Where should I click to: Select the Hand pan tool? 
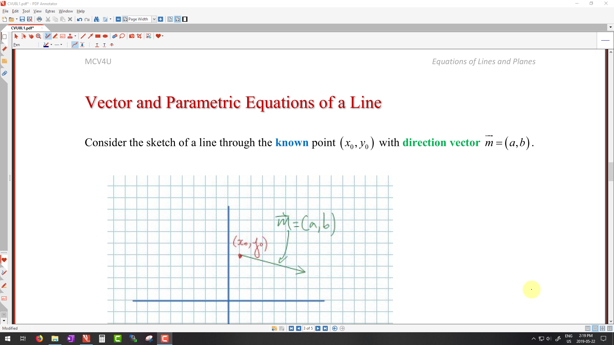(x=31, y=36)
